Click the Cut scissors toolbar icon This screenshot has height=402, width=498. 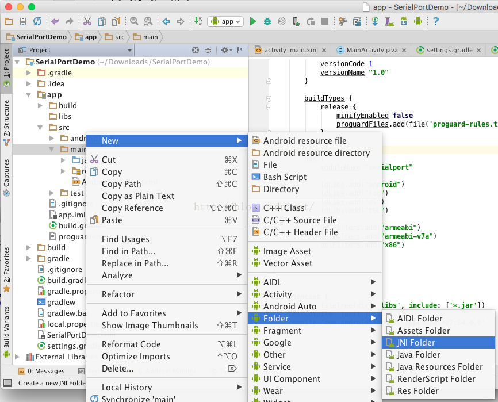coord(87,21)
